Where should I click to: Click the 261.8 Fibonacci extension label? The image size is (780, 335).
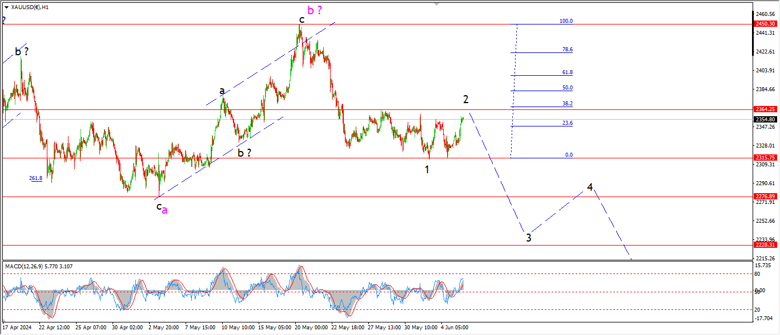click(x=35, y=178)
